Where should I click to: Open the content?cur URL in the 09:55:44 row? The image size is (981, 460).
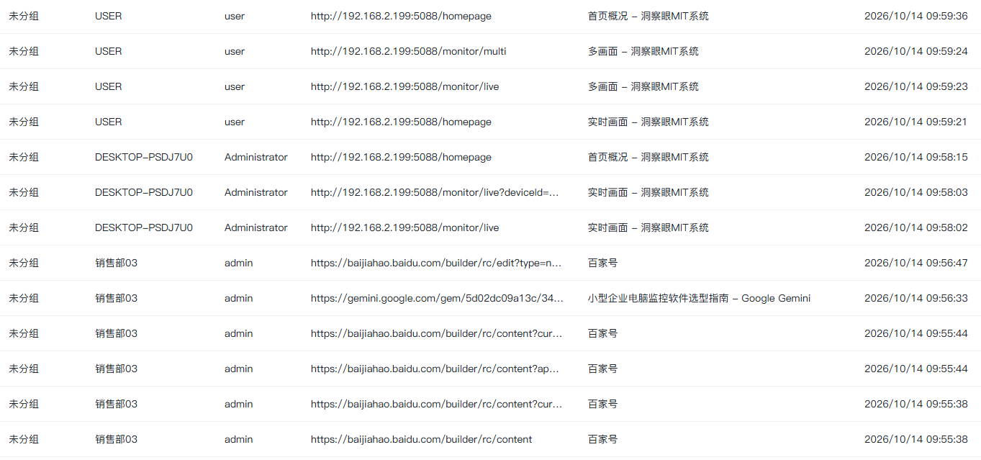tap(437, 333)
